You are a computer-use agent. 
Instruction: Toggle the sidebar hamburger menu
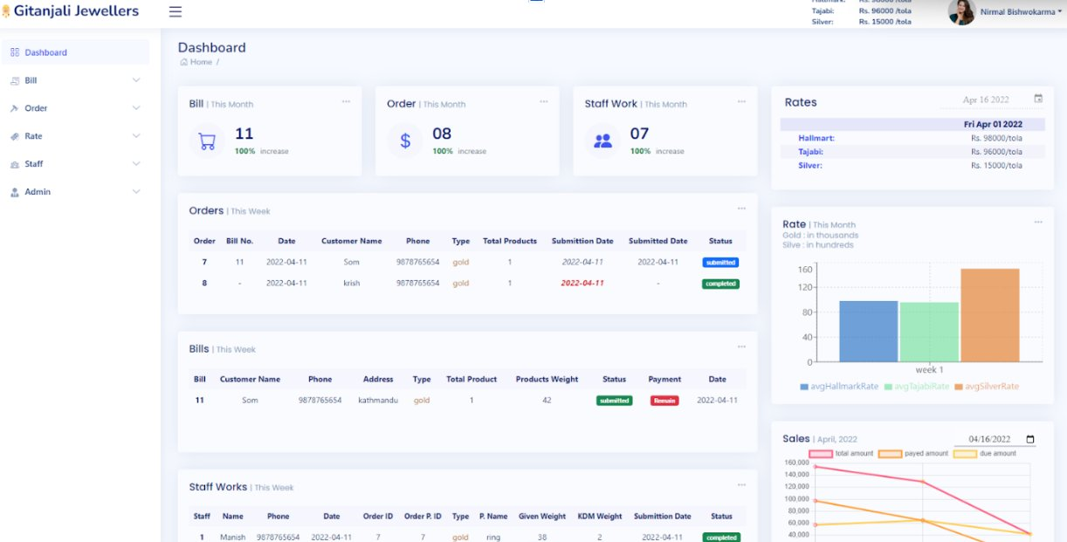[x=176, y=11]
